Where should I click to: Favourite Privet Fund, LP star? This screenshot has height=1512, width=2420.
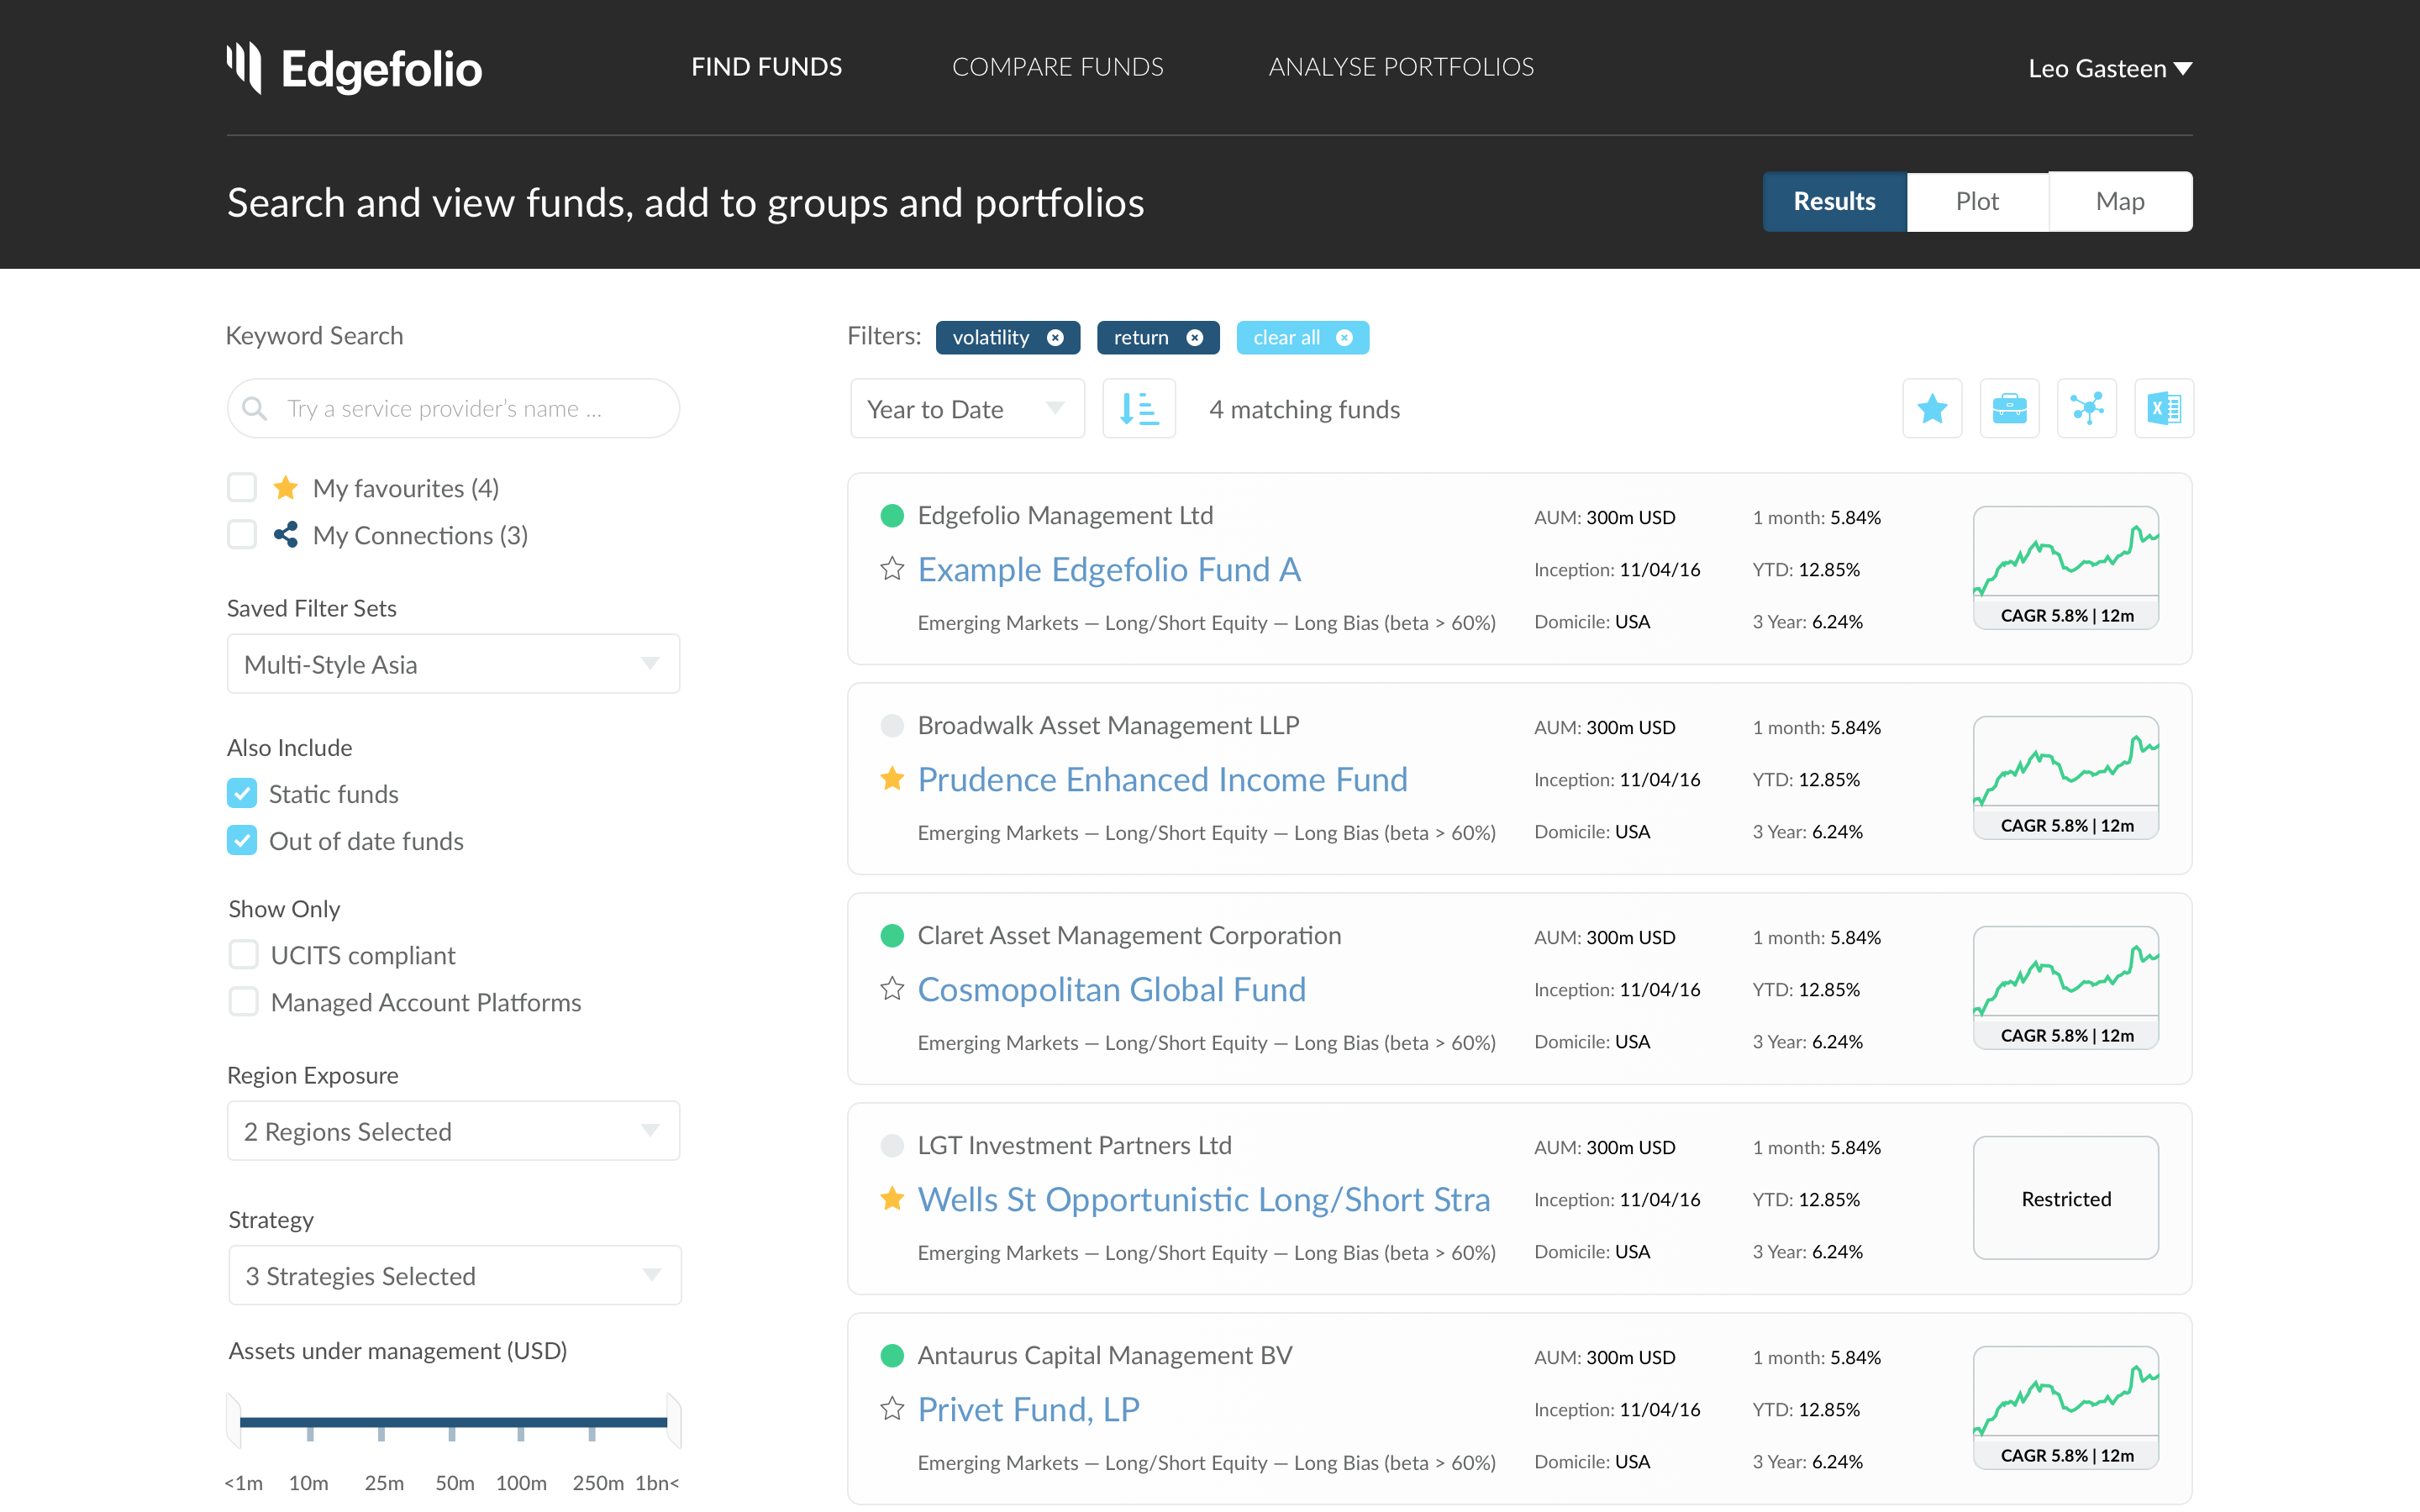(892, 1409)
